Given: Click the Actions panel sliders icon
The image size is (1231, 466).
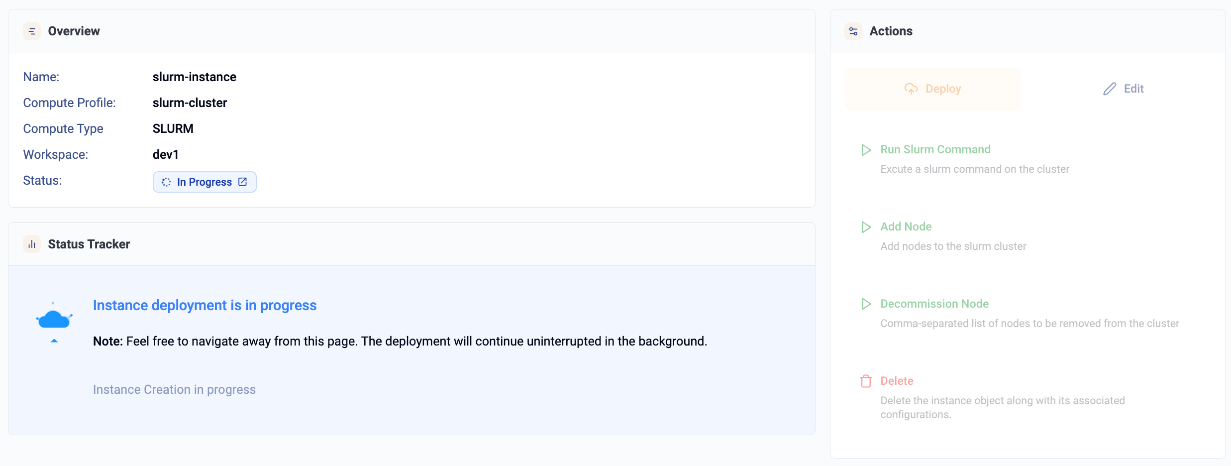Looking at the screenshot, I should (x=853, y=31).
